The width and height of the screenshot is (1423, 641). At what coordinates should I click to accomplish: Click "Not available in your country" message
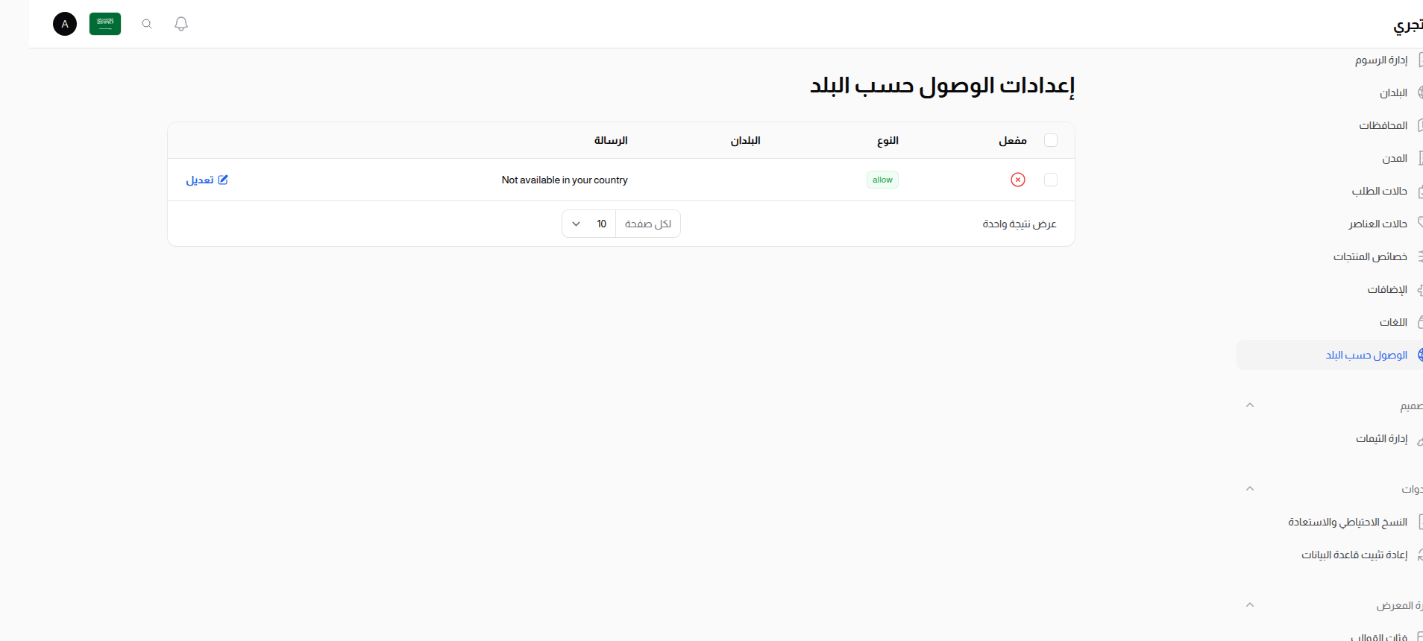565,180
